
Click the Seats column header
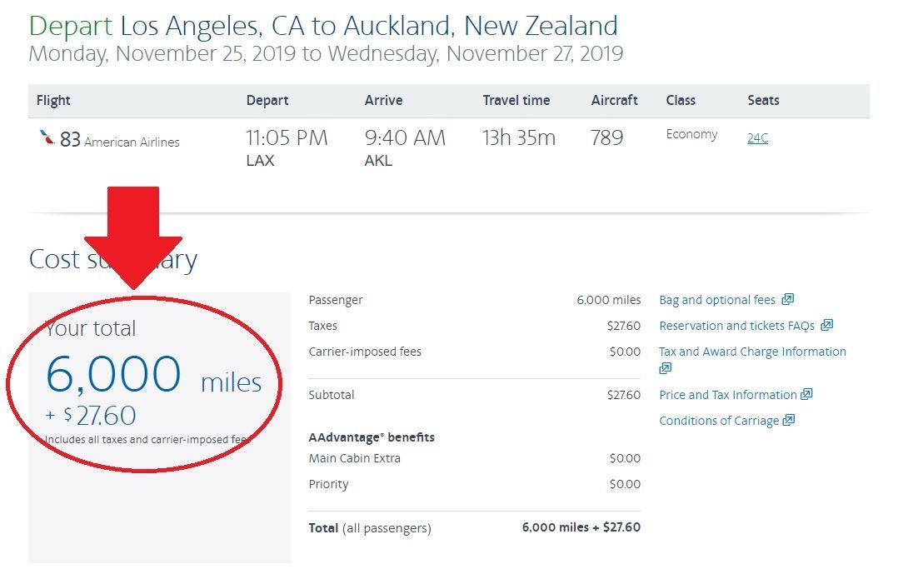[x=763, y=100]
